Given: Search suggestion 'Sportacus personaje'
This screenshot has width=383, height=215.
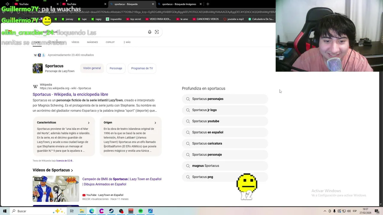Looking at the screenshot, I should click(225, 155).
